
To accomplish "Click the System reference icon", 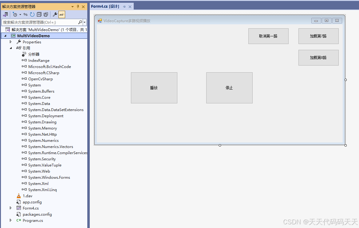I will coord(24,85).
